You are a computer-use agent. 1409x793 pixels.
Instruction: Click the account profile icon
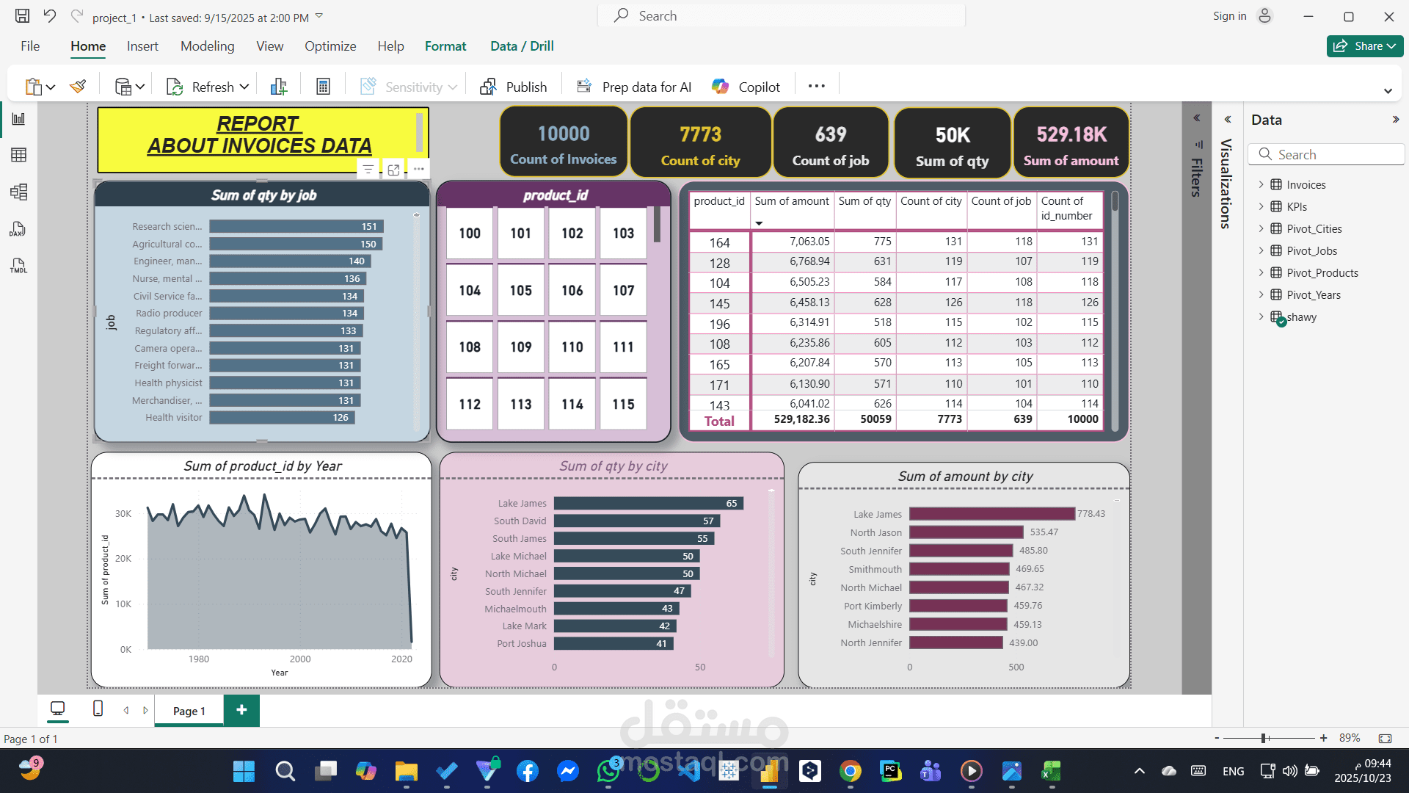1264,15
